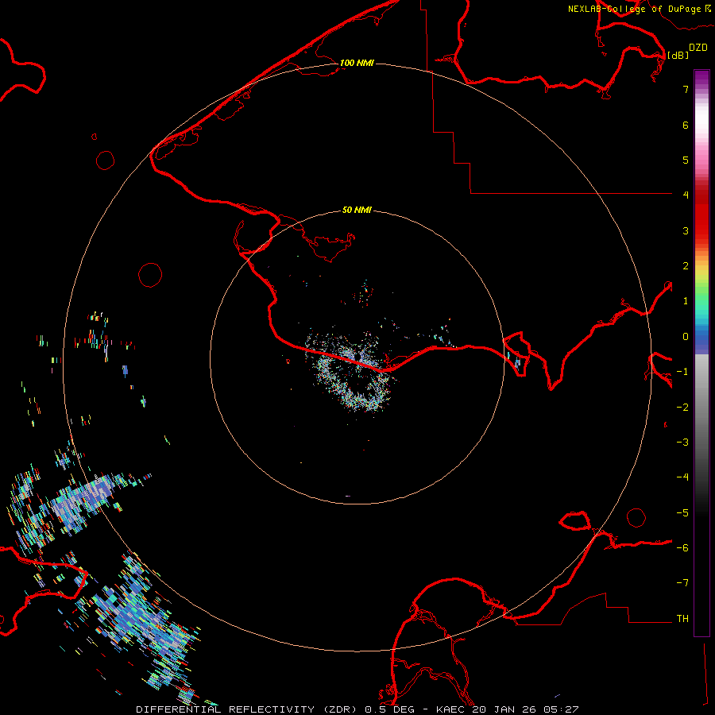Image resolution: width=715 pixels, height=715 pixels.
Task: Click the "-5" tick label on the color scale
Action: [x=682, y=513]
